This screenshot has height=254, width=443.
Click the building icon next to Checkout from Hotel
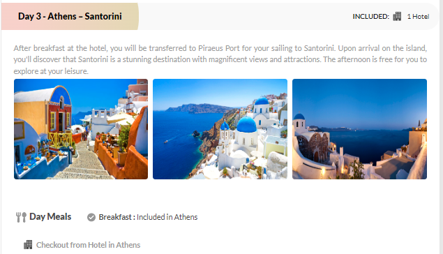28,245
